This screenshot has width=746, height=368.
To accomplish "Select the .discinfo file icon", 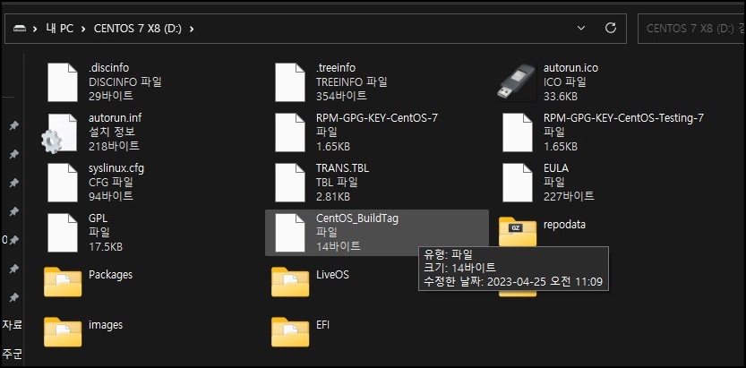I will tap(63, 82).
